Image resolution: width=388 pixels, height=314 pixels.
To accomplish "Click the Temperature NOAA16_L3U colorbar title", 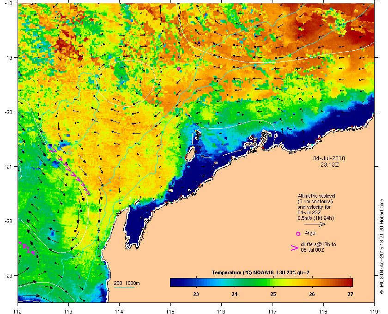I will (261, 272).
